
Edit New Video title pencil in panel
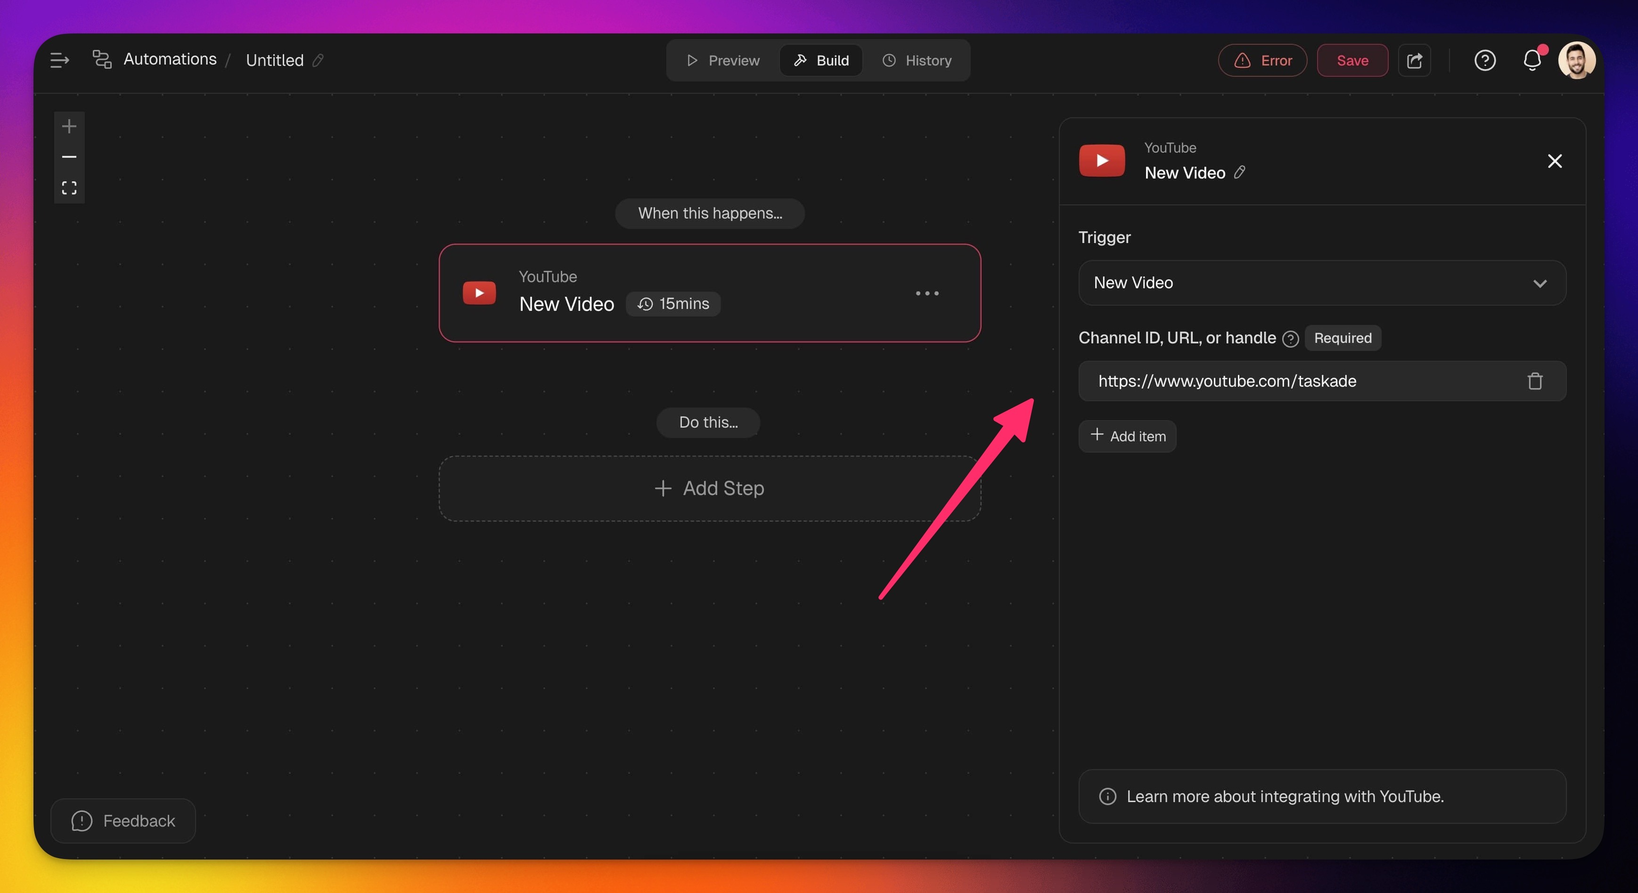tap(1239, 172)
